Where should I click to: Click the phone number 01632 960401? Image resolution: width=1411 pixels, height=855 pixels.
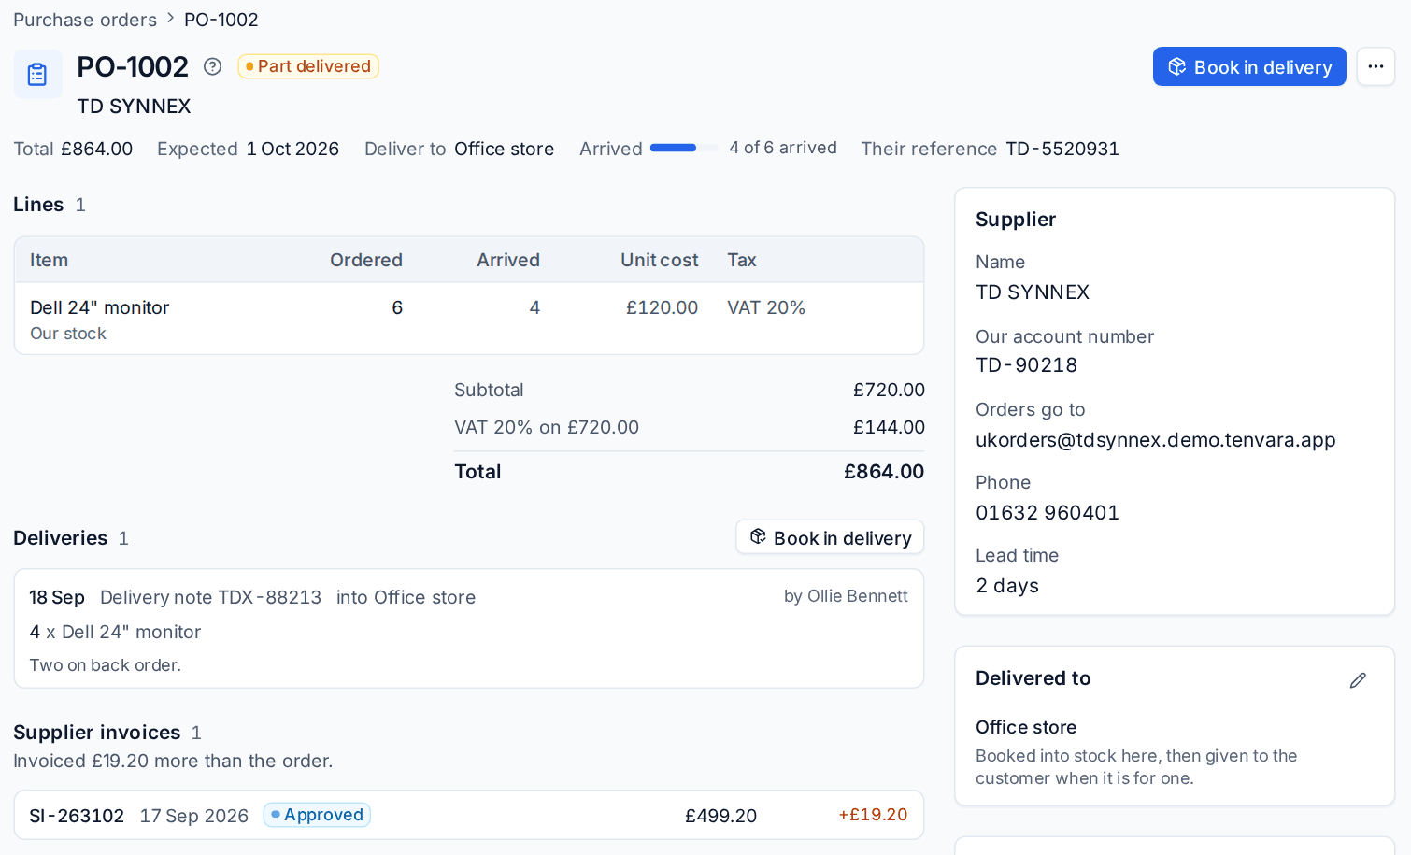click(1048, 513)
